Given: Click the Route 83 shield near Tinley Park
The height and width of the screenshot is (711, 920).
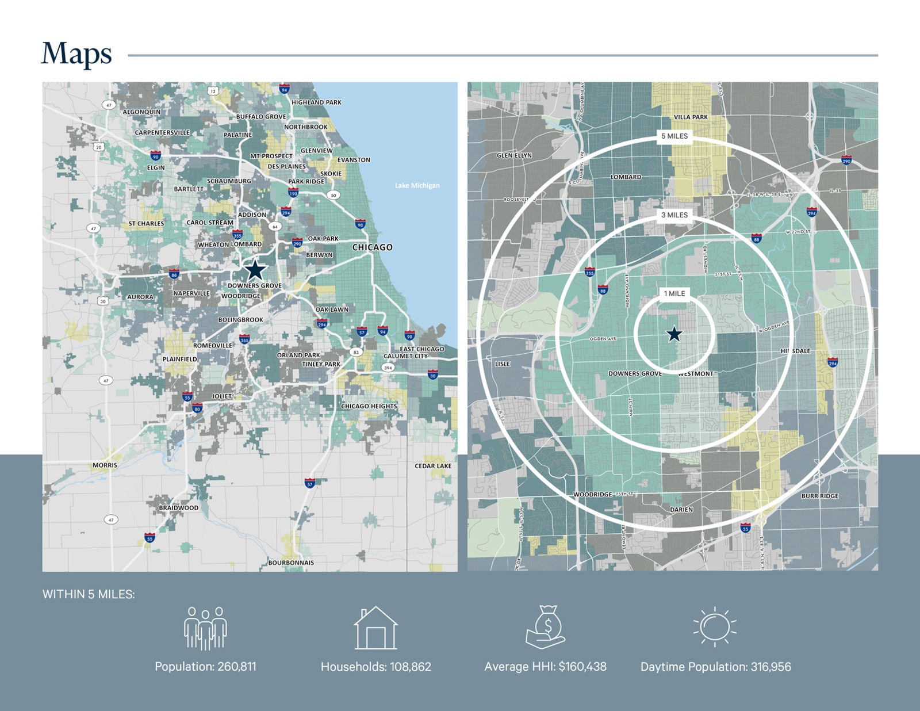Looking at the screenshot, I should [356, 352].
